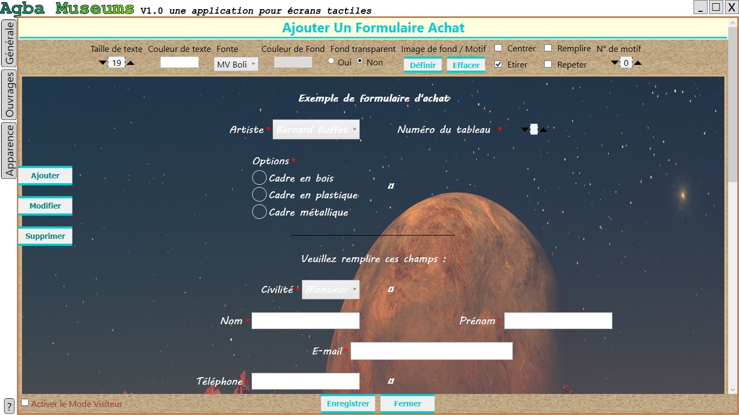Select Non for Fond transparent

click(x=360, y=61)
